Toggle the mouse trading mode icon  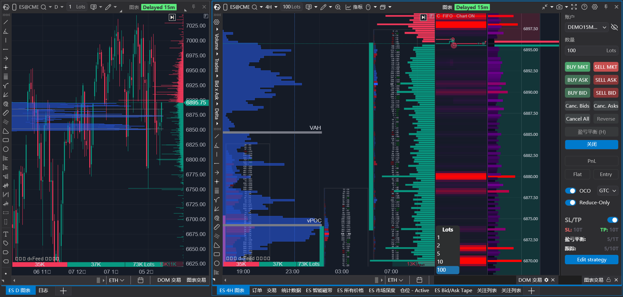[x=368, y=7]
